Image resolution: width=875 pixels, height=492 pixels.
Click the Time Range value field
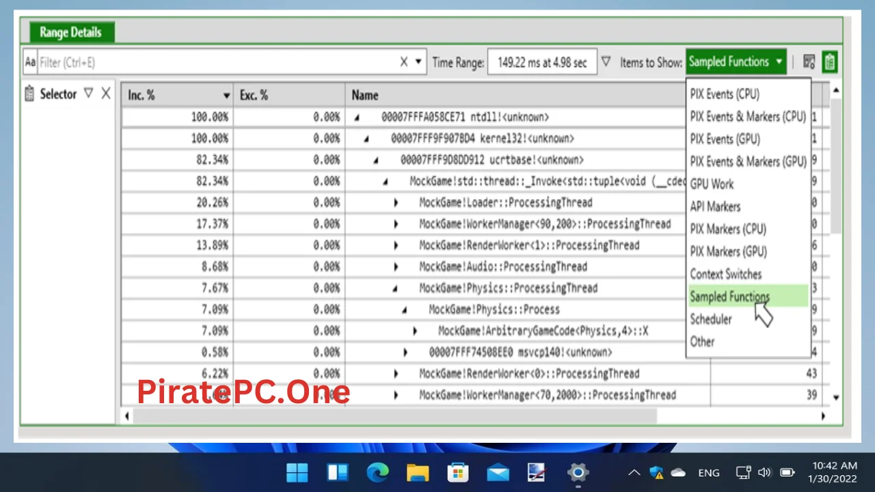click(x=542, y=62)
